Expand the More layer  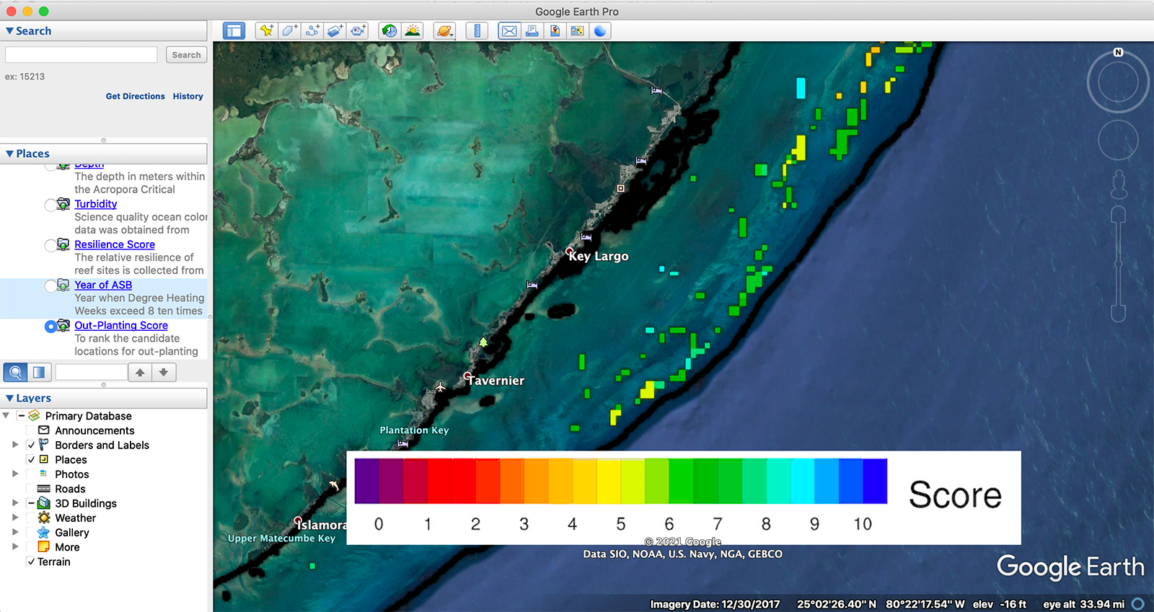pyautogui.click(x=15, y=547)
